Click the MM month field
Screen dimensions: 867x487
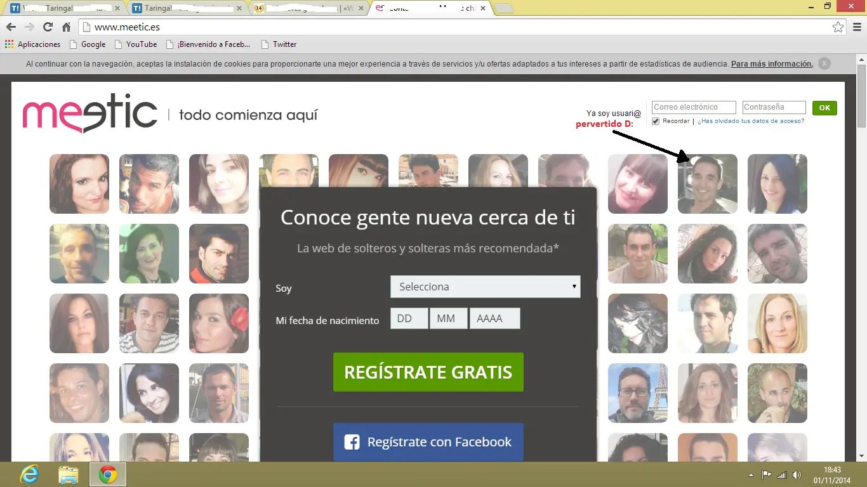[449, 318]
